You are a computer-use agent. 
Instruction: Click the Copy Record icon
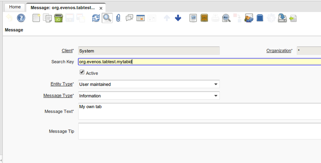47,18
